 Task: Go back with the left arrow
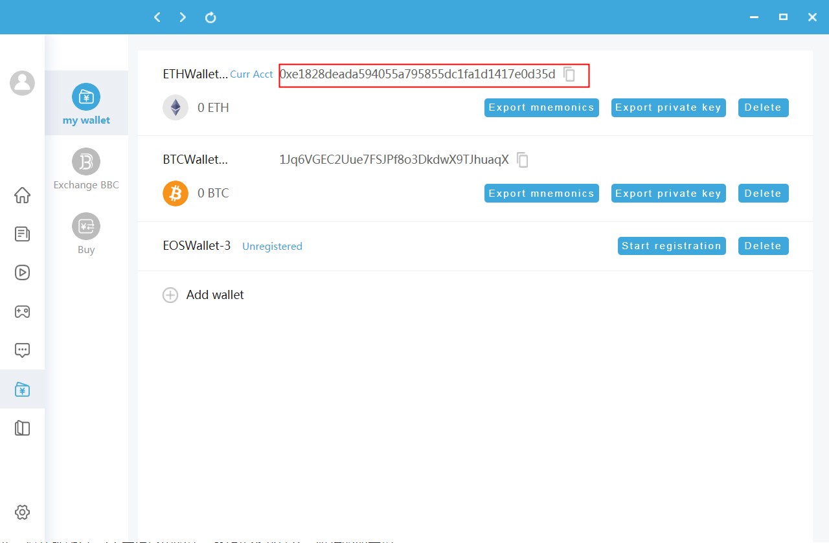pos(157,17)
